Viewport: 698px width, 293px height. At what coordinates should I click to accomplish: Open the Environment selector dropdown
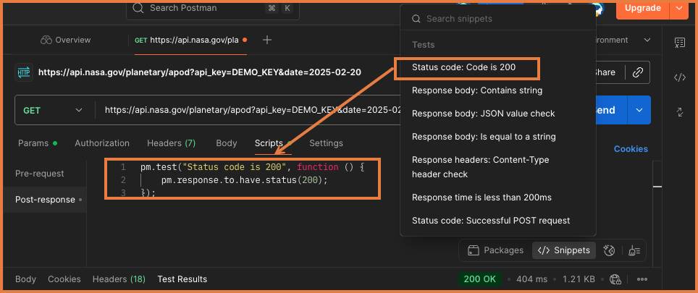click(x=647, y=40)
